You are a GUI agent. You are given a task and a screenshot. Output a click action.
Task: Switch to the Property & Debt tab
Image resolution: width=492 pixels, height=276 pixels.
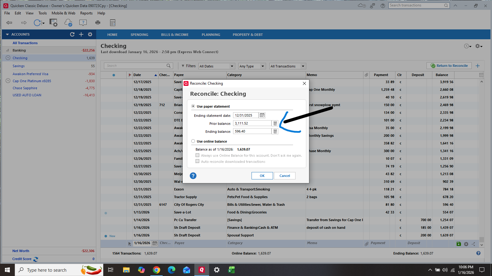click(248, 35)
